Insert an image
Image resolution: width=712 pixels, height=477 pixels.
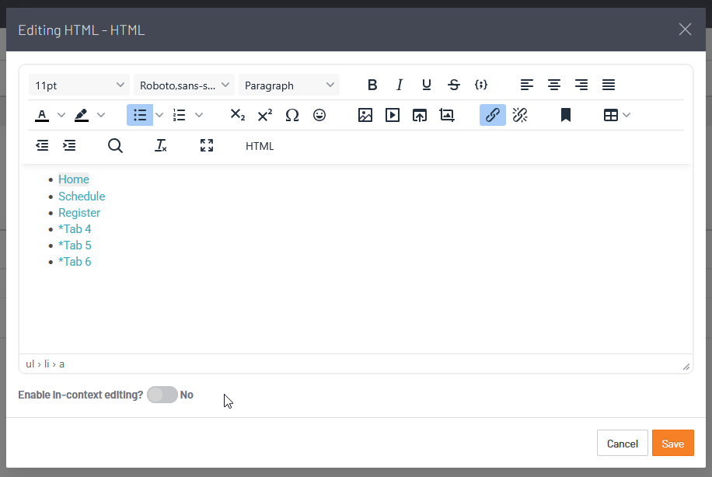(365, 115)
